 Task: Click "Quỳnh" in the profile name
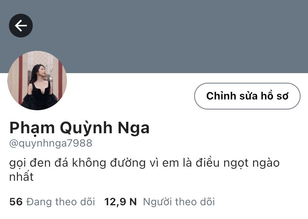point(86,128)
